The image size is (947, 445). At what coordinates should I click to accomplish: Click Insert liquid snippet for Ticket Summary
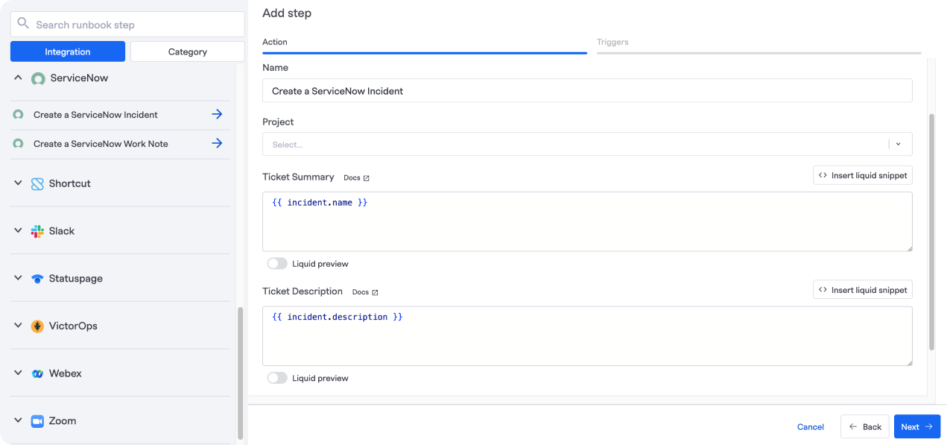[x=862, y=175]
